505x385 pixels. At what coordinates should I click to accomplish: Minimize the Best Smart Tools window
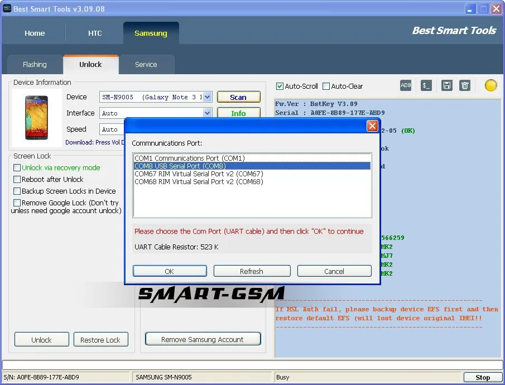(470, 9)
